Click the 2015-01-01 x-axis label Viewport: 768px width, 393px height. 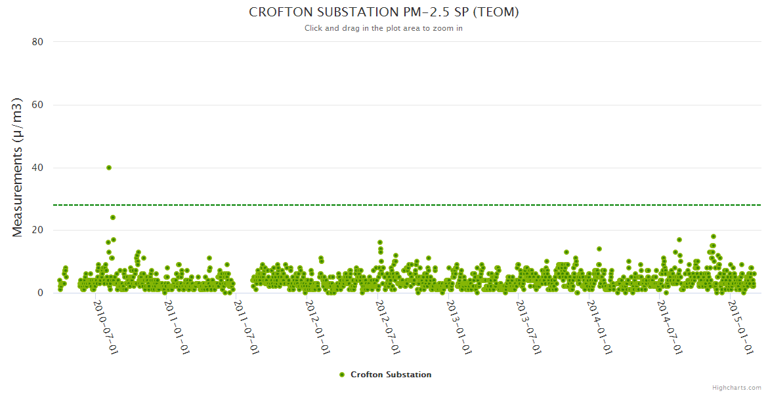[741, 327]
